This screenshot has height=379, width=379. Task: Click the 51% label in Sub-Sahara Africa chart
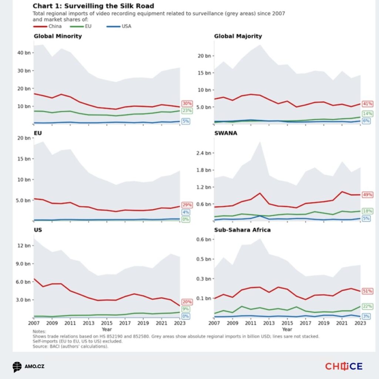(368, 291)
